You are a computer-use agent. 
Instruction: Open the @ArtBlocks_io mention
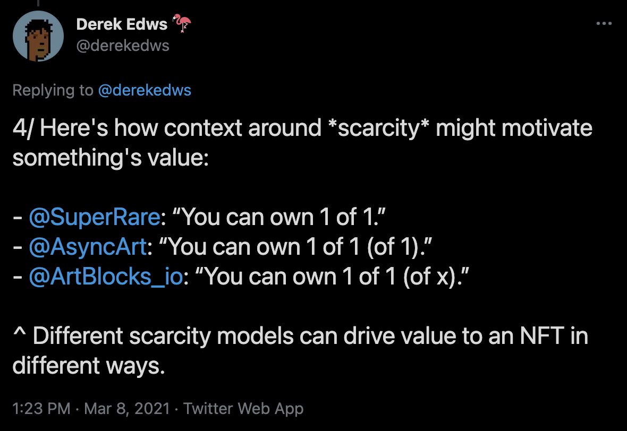pos(106,277)
